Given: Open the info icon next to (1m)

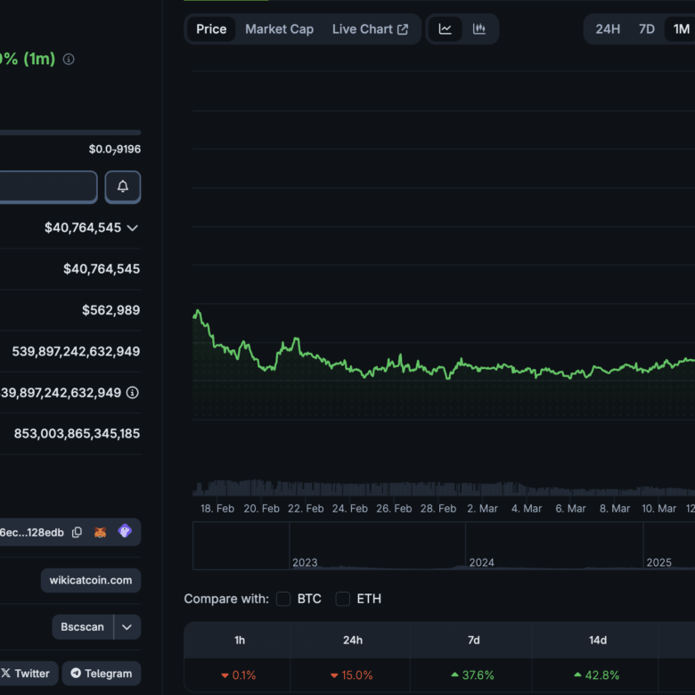Looking at the screenshot, I should [x=69, y=60].
